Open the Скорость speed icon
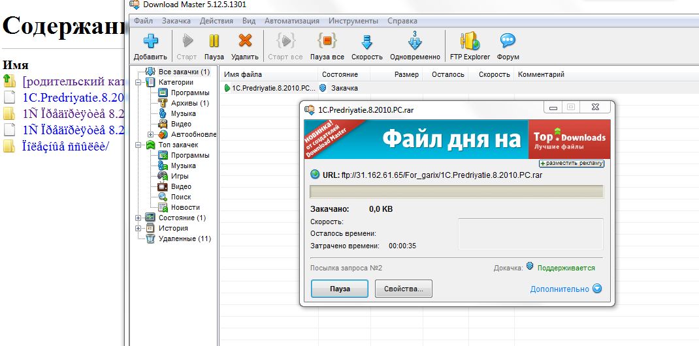 pyautogui.click(x=367, y=42)
